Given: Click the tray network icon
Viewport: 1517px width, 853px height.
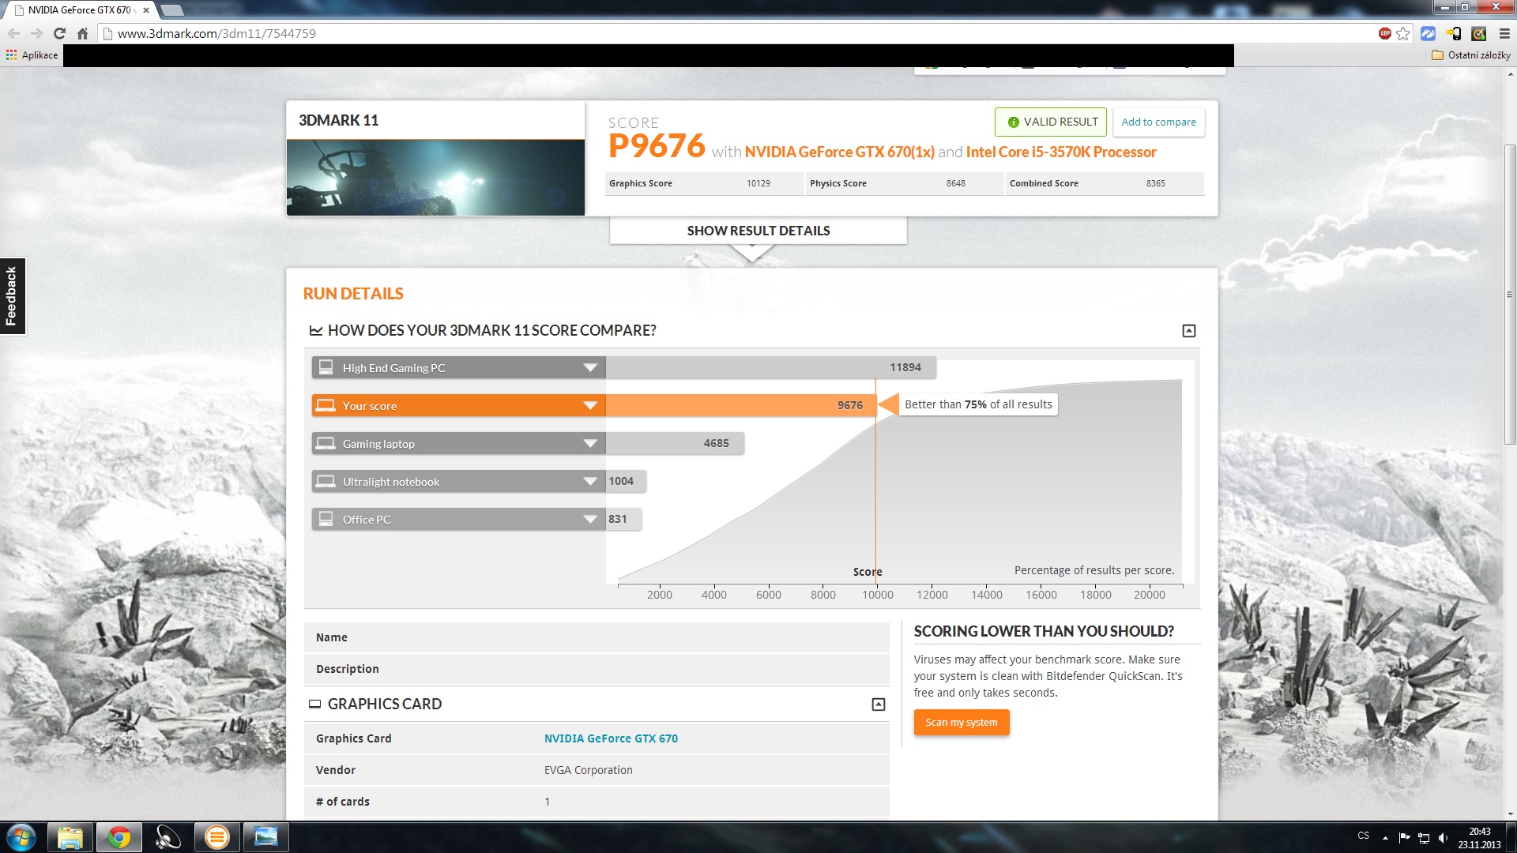Looking at the screenshot, I should 1424,838.
